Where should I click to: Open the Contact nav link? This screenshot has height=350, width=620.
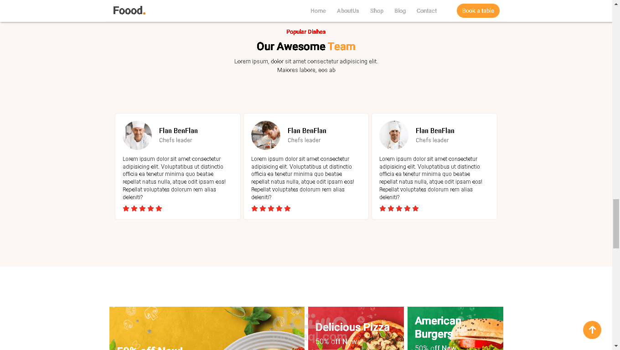pyautogui.click(x=427, y=11)
